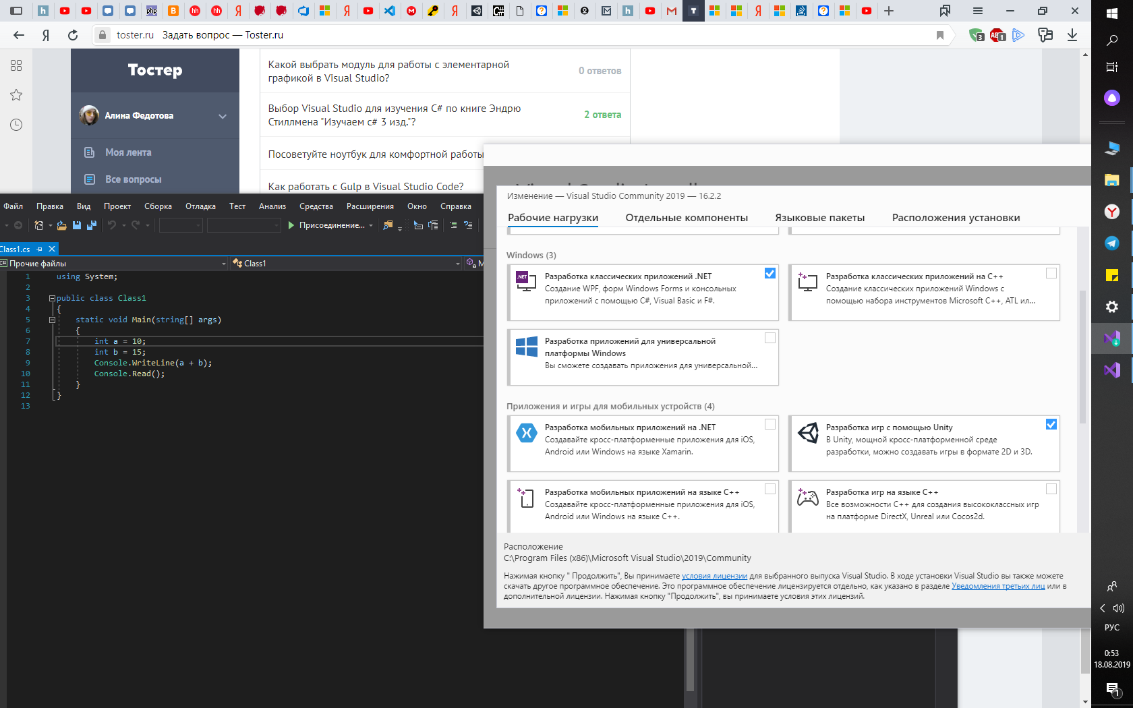1133x708 pixels.
Task: Open the Файл menu in Visual Studio
Action: pos(13,206)
